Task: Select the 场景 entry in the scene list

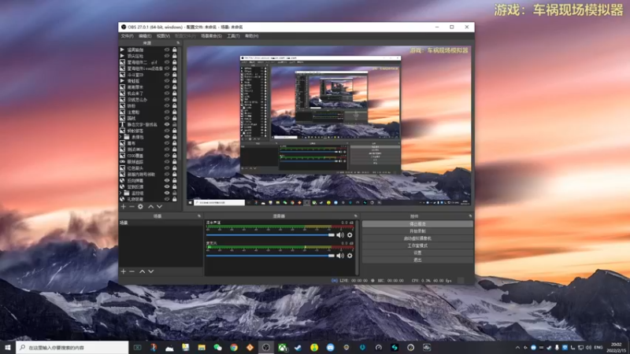Action: coord(161,223)
